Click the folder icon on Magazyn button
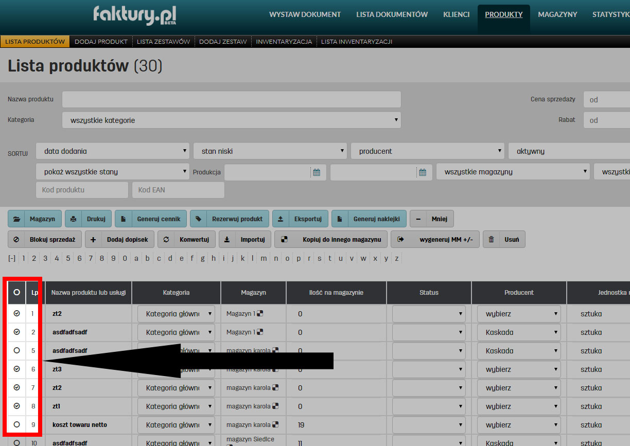This screenshot has height=446, width=630. [x=17, y=218]
